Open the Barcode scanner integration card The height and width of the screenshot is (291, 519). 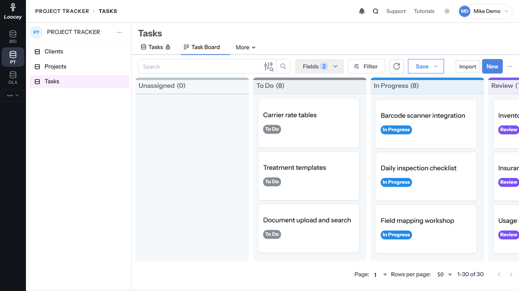(x=426, y=124)
